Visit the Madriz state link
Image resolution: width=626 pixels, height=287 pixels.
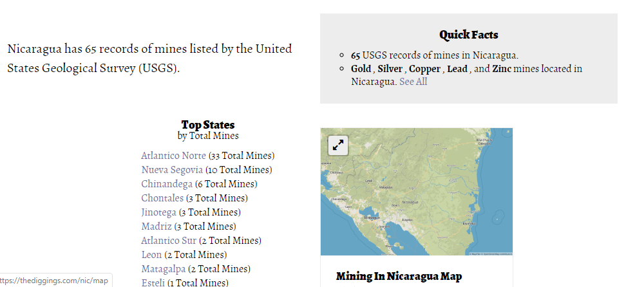point(156,227)
